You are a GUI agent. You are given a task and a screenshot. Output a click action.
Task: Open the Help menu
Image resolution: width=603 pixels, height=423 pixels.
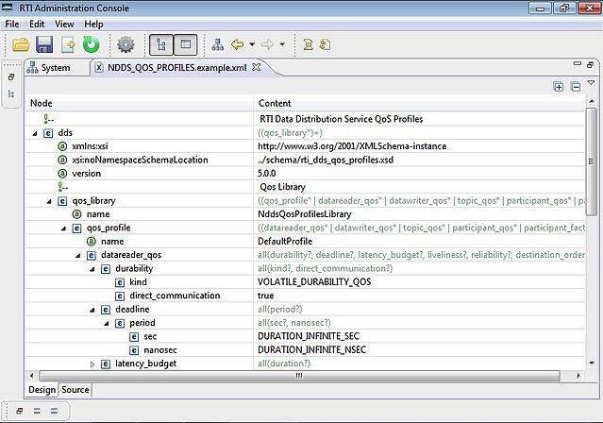click(93, 25)
